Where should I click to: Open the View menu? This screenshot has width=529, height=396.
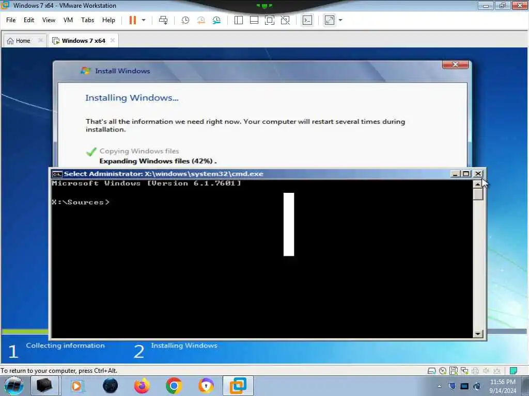pyautogui.click(x=49, y=20)
